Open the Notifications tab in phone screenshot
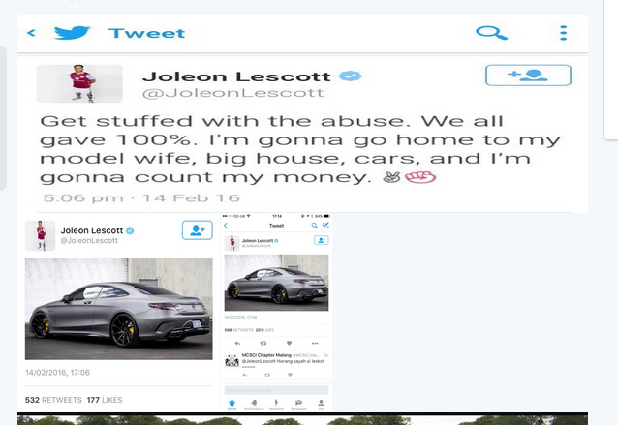 pos(254,404)
